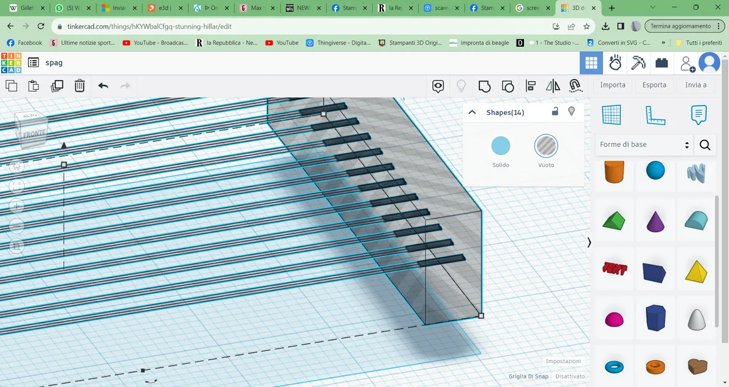Collapse the Shapes(14) panel
Viewport: 729px width, 387px height.
472,112
